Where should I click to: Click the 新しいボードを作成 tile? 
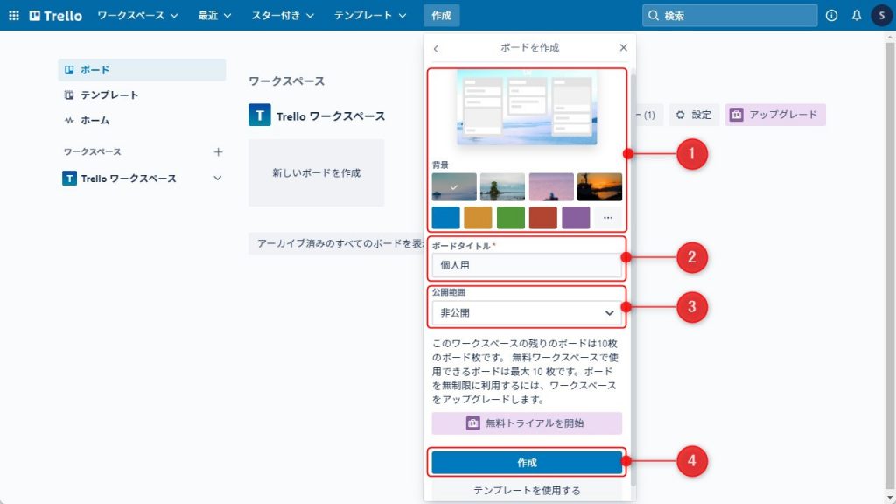click(316, 172)
